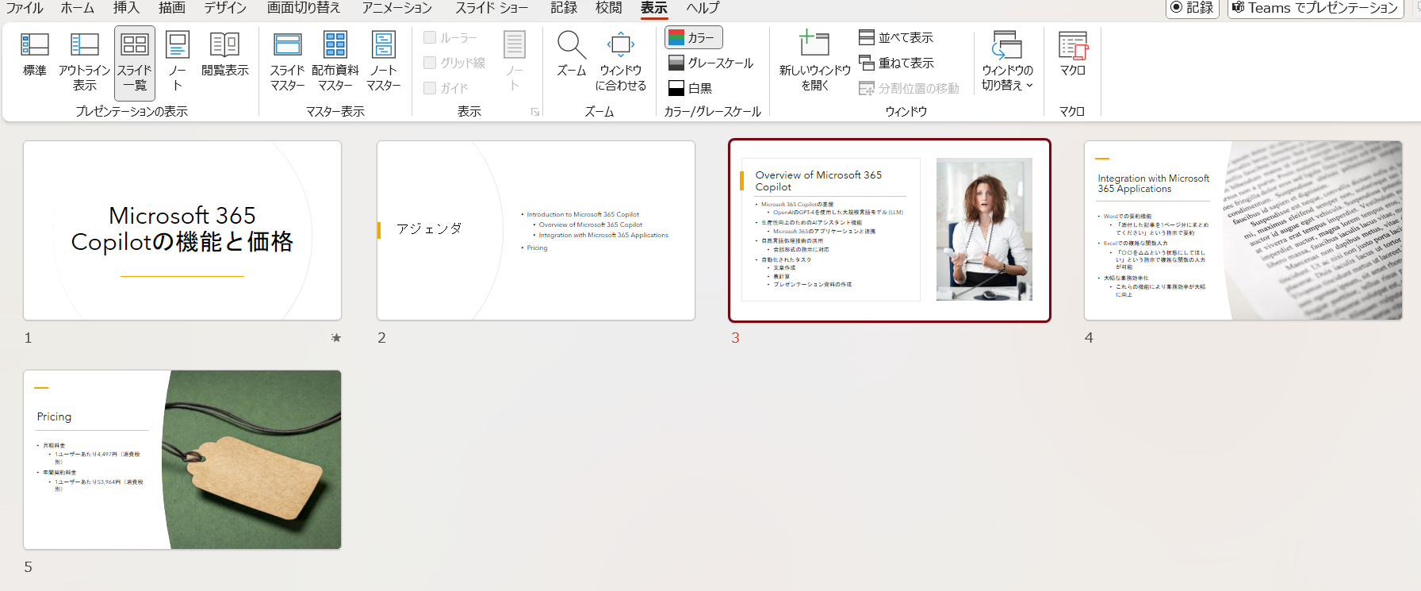Screen dimensions: 1421x591
Task: Switch to the ホーム tab
Action: (x=78, y=8)
